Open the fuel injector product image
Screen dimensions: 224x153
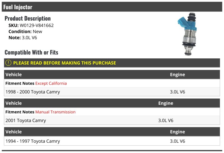point(187,34)
